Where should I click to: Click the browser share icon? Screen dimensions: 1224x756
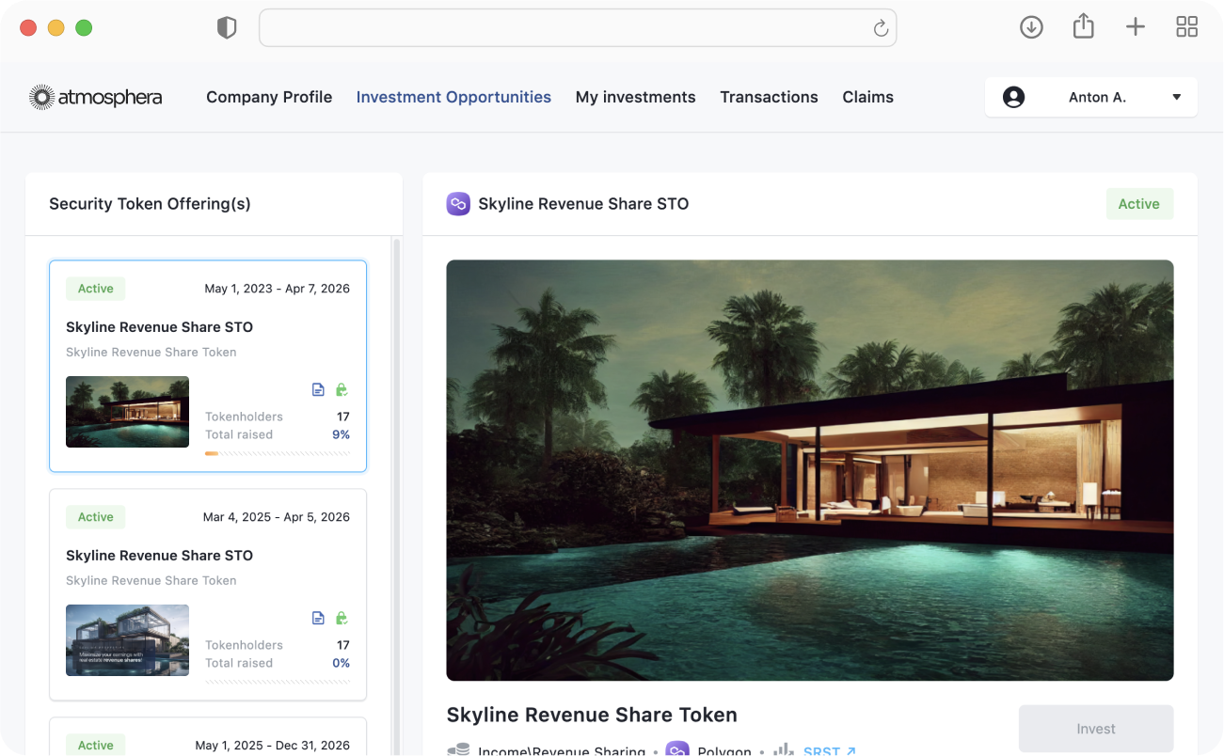point(1084,26)
